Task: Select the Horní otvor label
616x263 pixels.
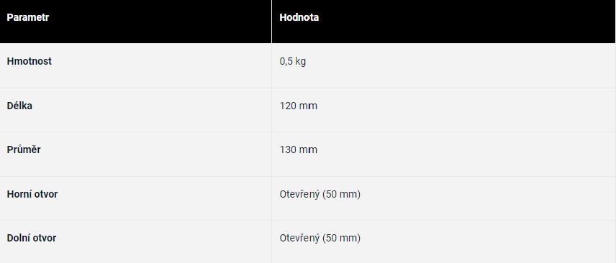Action: click(x=32, y=194)
